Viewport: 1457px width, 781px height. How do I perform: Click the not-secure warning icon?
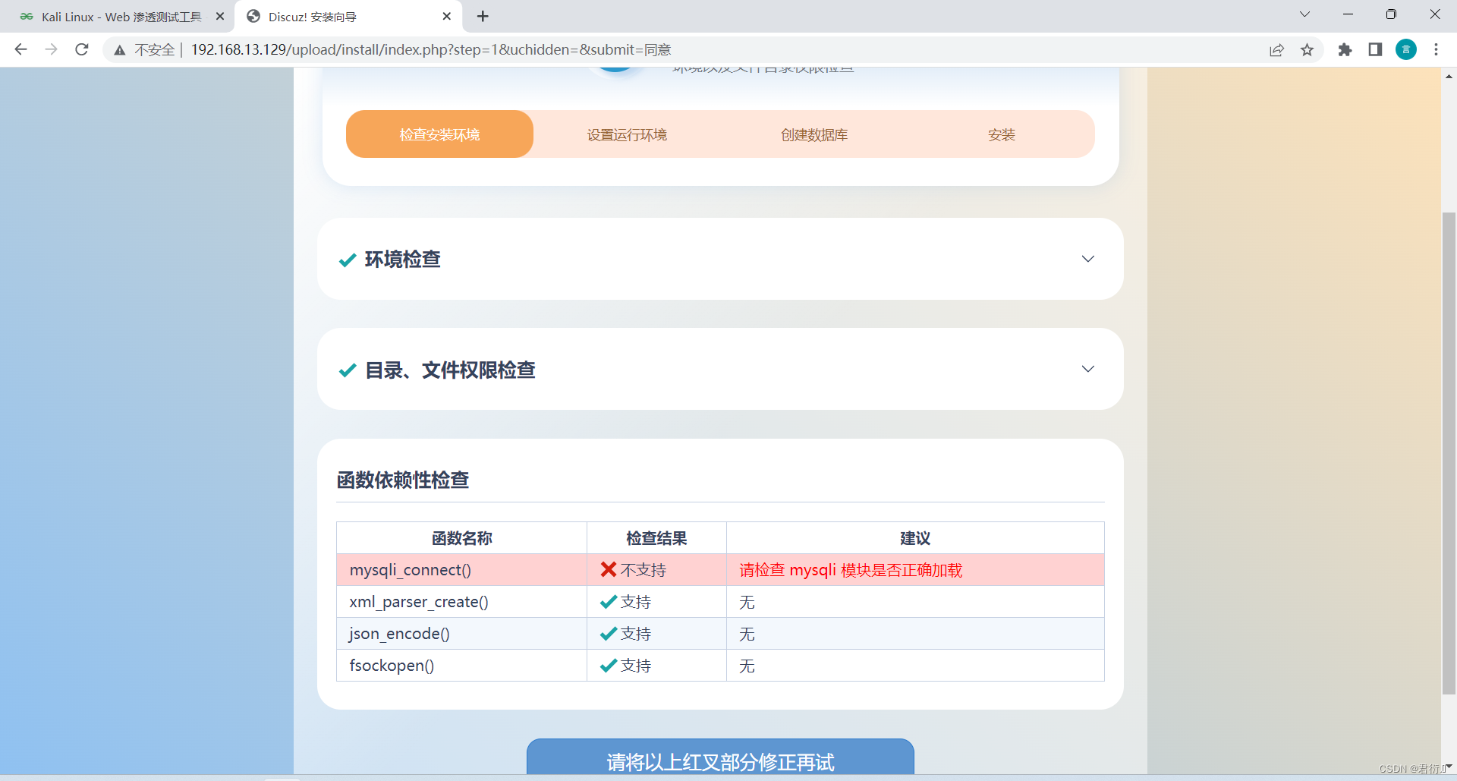click(120, 50)
